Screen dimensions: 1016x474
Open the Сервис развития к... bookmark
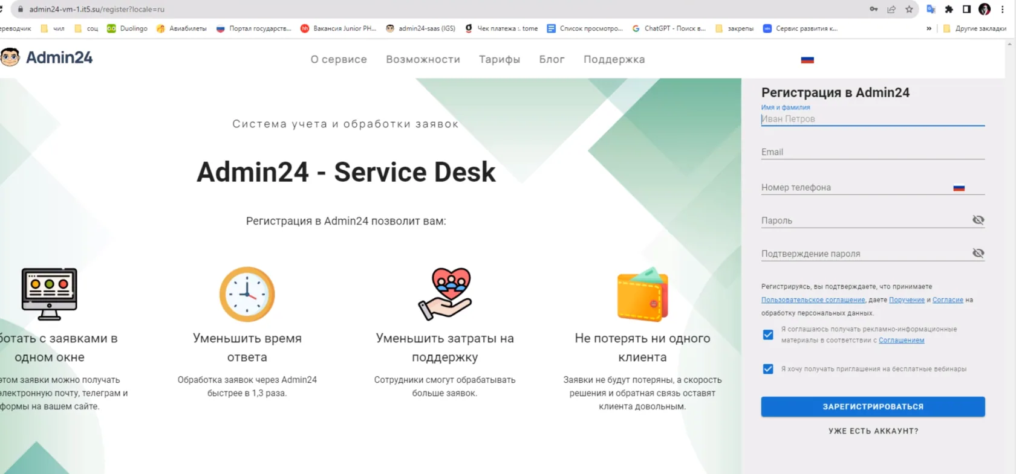coord(800,28)
